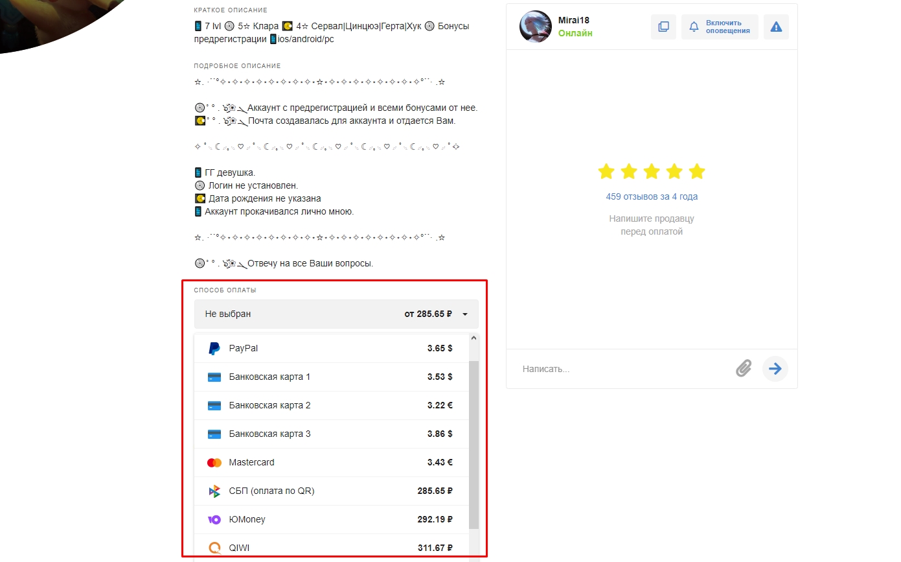Screen dimensions: 901x562
Task: Click the Онлайн status text
Action: (575, 33)
